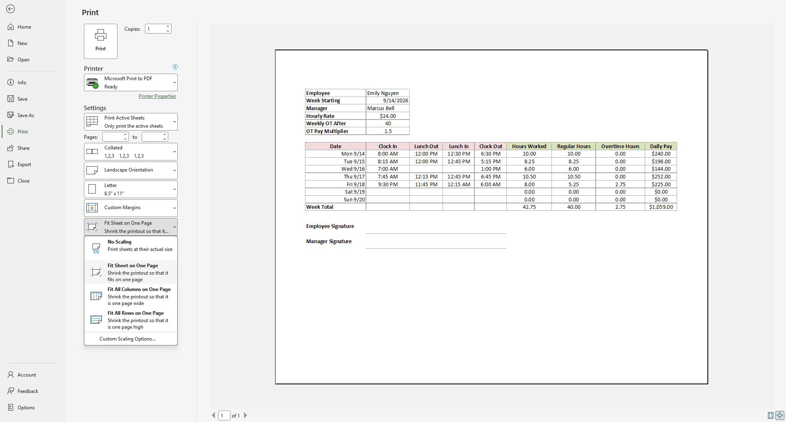This screenshot has width=786, height=422.
Task: Click the Print page icon in sidebar
Action: pos(11,132)
